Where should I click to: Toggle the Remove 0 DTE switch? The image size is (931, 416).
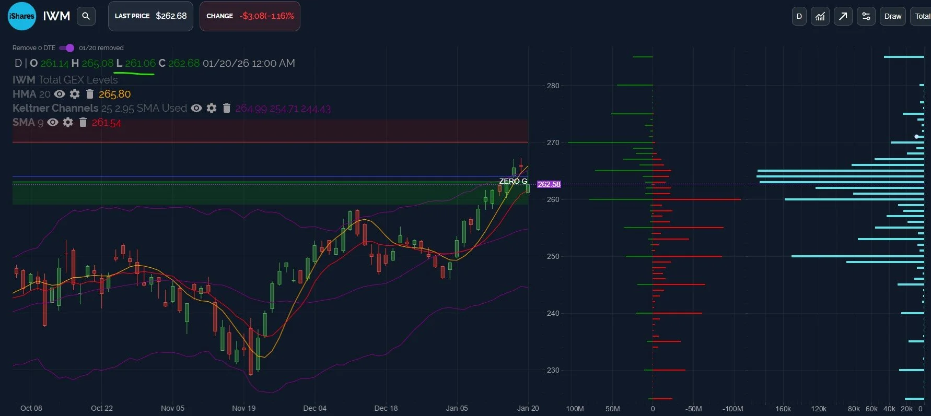click(67, 48)
